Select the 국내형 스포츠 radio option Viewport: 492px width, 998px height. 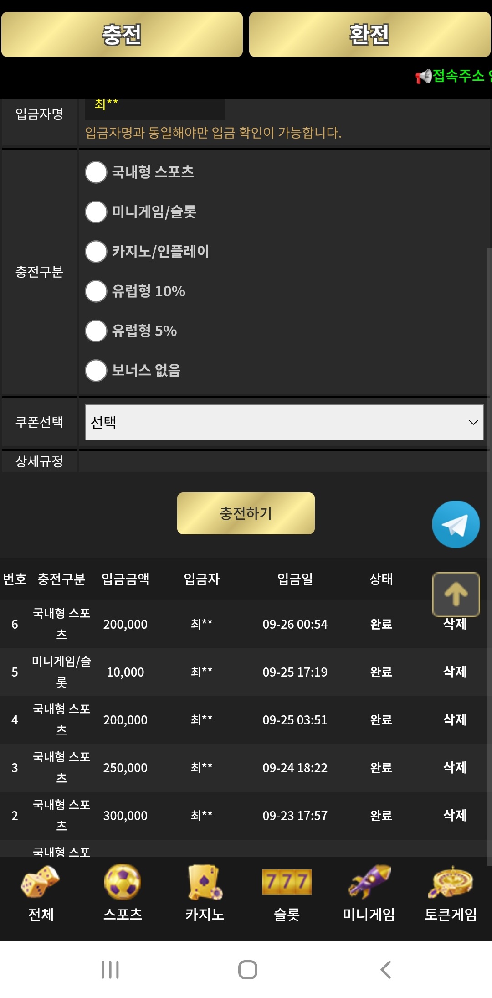[96, 172]
